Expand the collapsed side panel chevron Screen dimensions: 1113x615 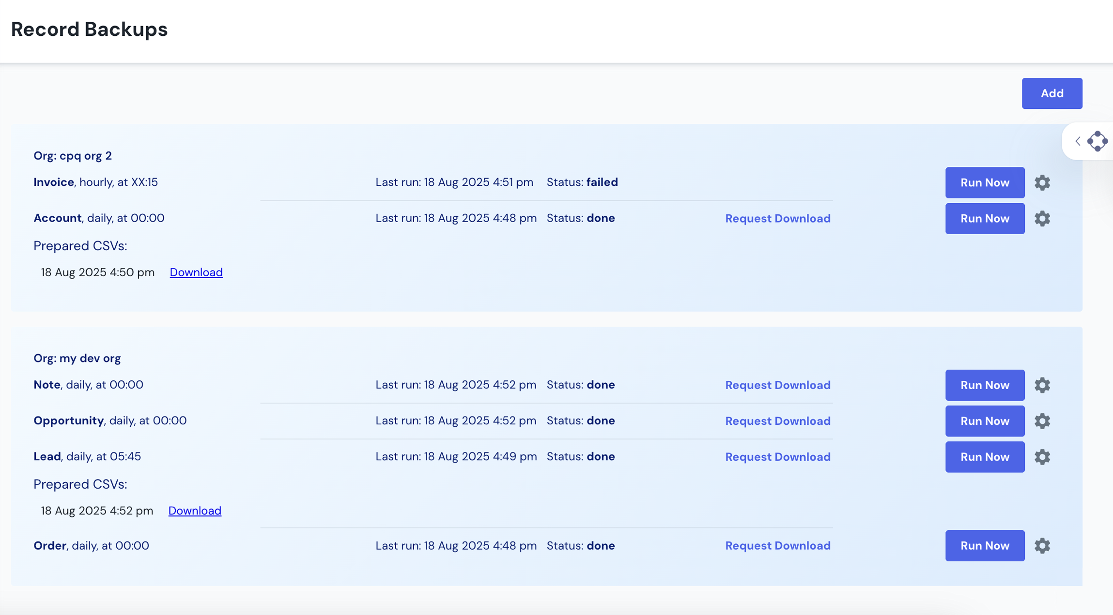coord(1078,141)
